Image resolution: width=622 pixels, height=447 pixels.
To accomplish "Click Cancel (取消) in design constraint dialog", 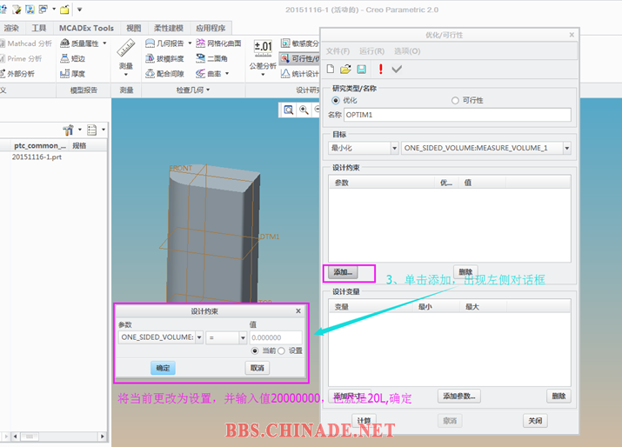I will pos(257,368).
